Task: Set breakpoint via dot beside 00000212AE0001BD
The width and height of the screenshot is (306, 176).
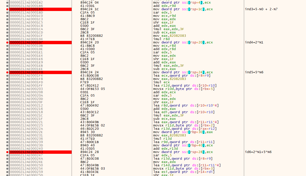Action: click(x=7, y=13)
